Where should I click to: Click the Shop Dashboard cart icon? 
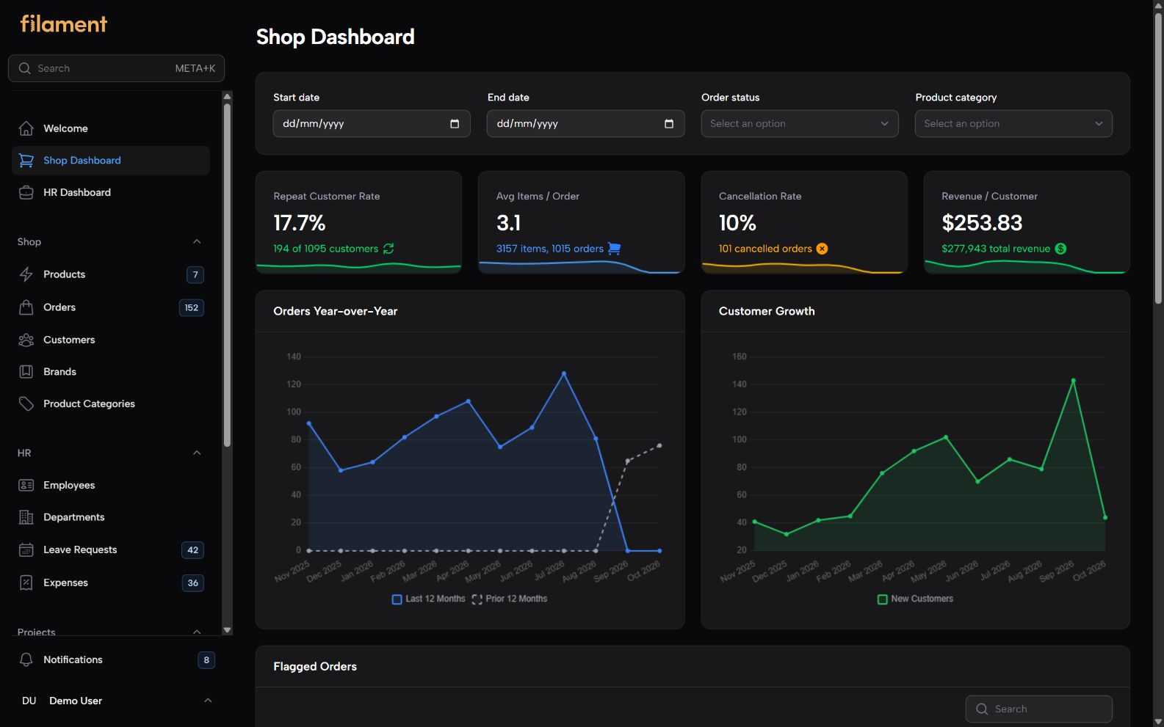[x=26, y=161]
